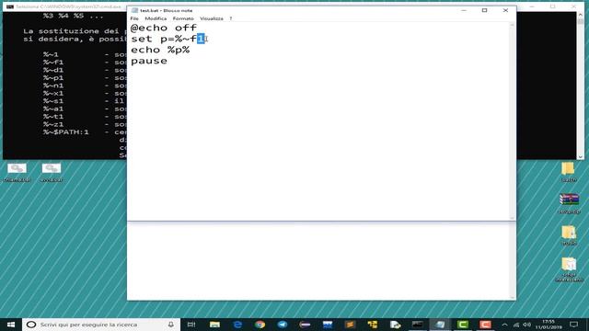This screenshot has height=331, width=589.
Task: Click the cmd.exe icon in the console title bar
Action: coord(10,6)
